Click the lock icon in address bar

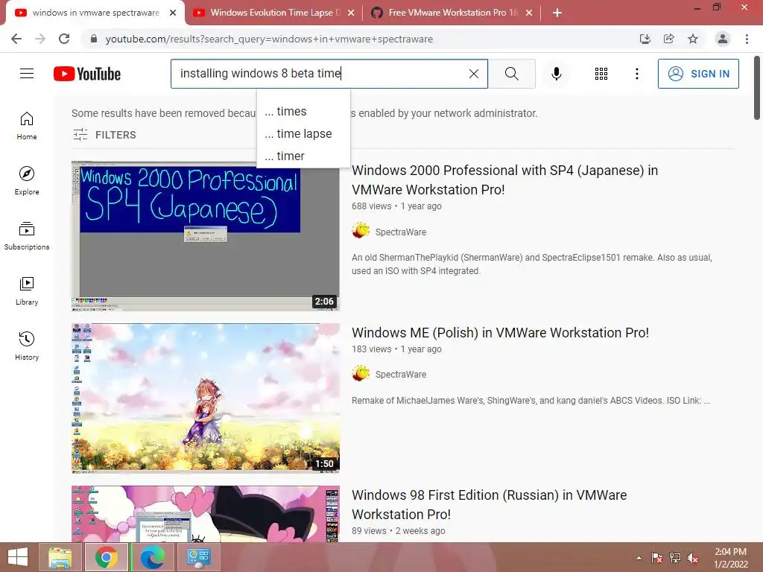[x=94, y=39]
